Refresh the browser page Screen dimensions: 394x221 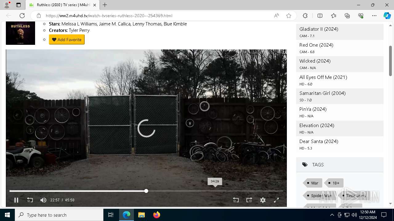pyautogui.click(x=22, y=16)
